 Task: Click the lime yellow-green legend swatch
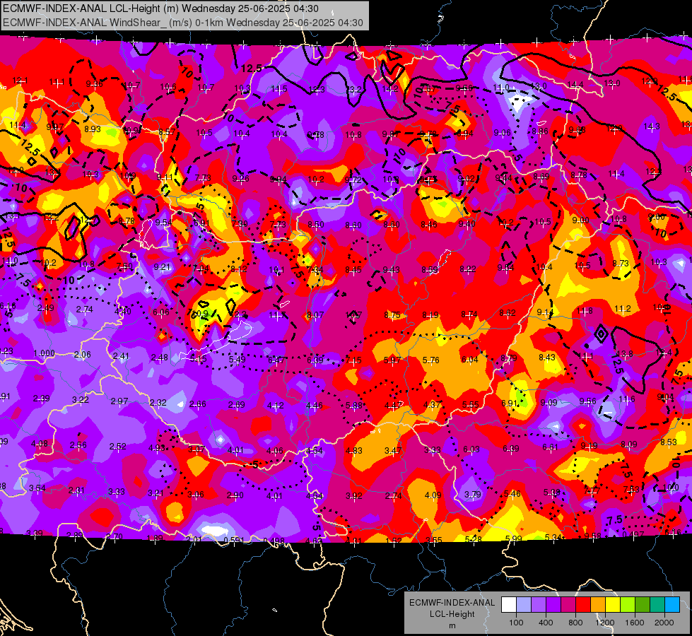(628, 605)
